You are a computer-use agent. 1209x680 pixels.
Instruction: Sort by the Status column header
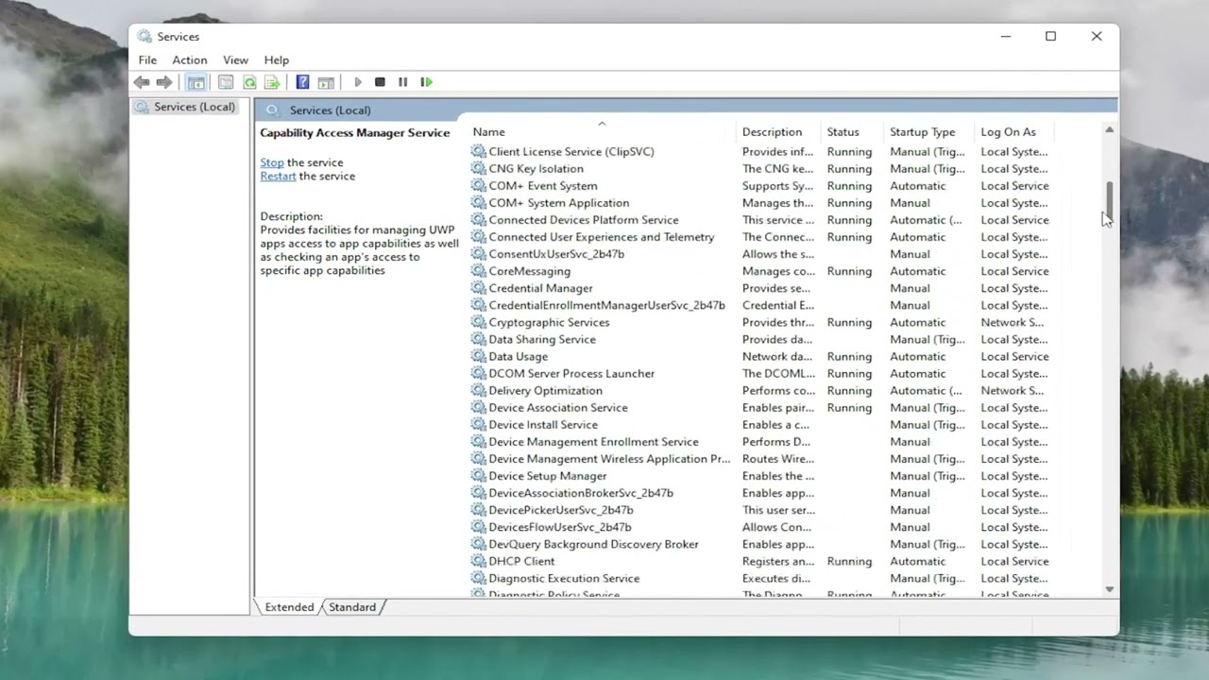tap(851, 132)
